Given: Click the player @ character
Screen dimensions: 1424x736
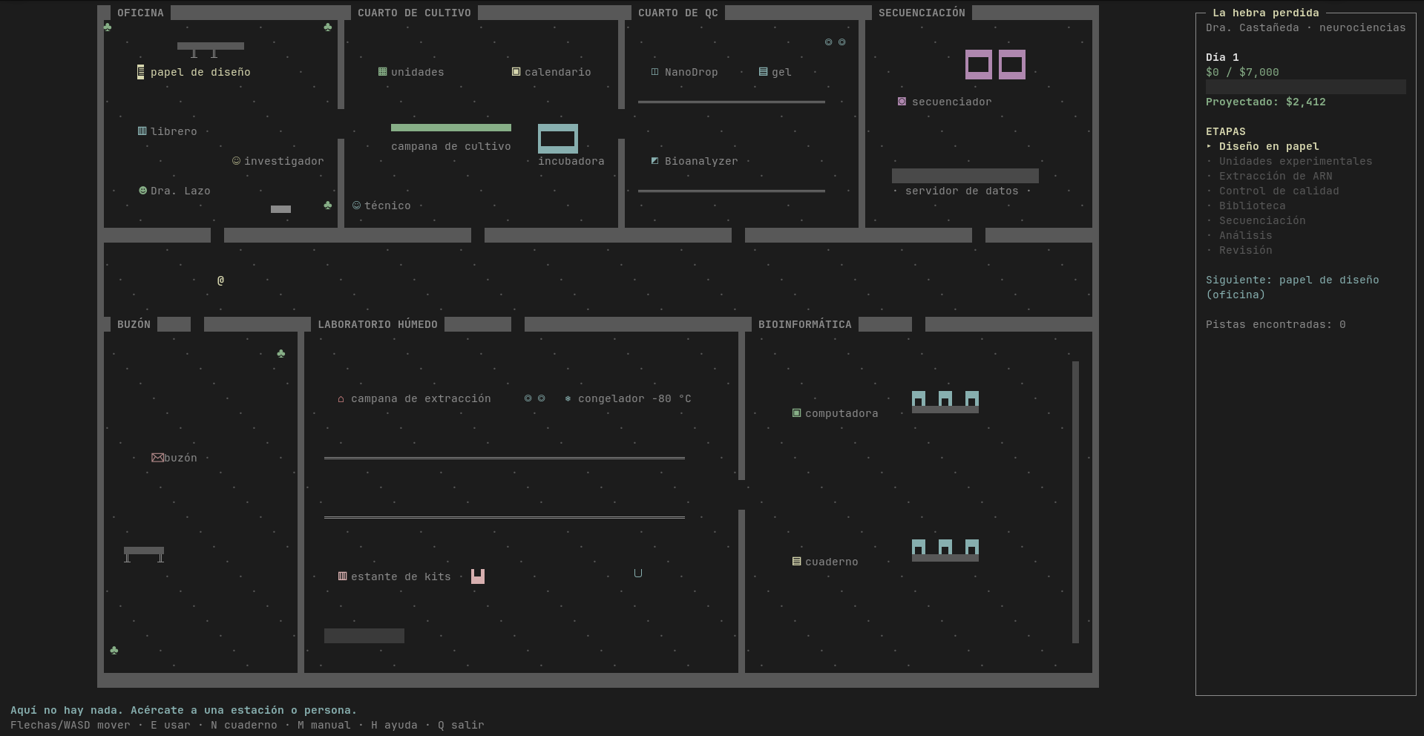Looking at the screenshot, I should tap(220, 280).
